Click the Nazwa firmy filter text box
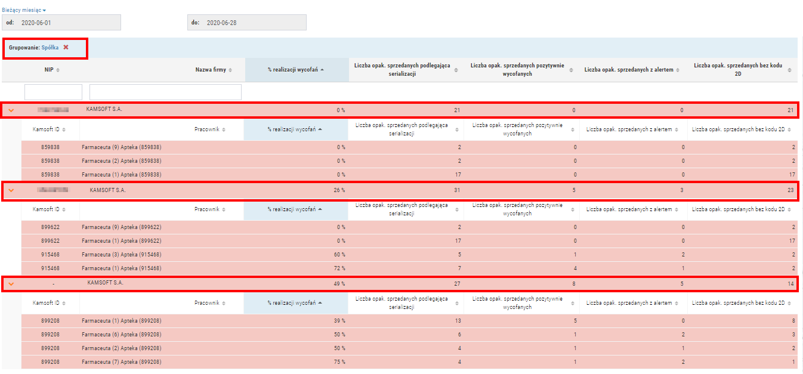This screenshot has width=803, height=374. click(x=165, y=92)
